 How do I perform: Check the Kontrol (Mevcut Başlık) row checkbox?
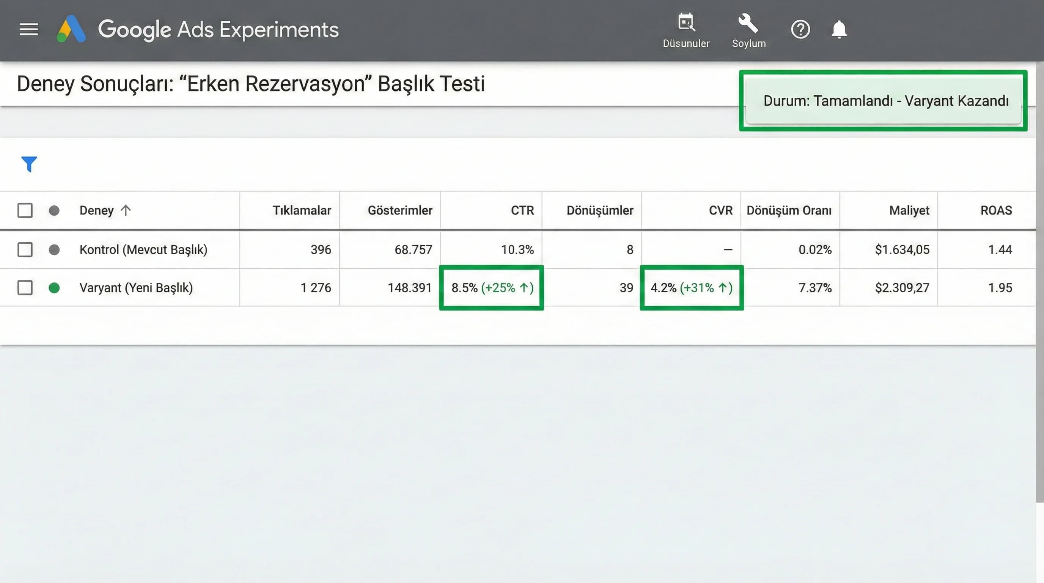click(25, 250)
